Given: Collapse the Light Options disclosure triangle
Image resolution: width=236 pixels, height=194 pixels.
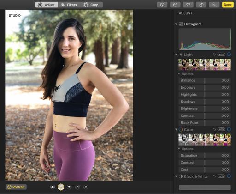Looking at the screenshot, I should pyautogui.click(x=179, y=73).
